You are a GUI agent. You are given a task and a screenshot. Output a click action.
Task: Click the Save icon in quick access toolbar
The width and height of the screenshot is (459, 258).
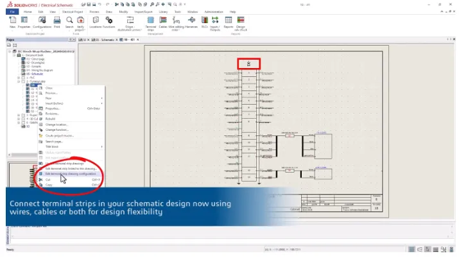[x=89, y=4]
